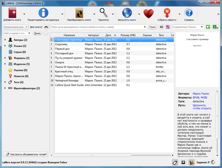Image resolution: width=222 pixels, height=168 pixels.
Task: Expand the Authors tree node
Action: 5,40
